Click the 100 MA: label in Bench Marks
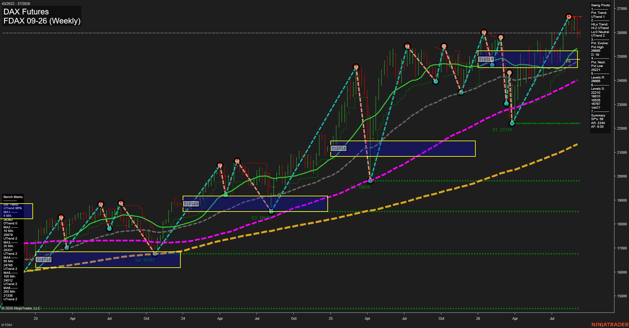The image size is (629, 328). [x=10, y=277]
